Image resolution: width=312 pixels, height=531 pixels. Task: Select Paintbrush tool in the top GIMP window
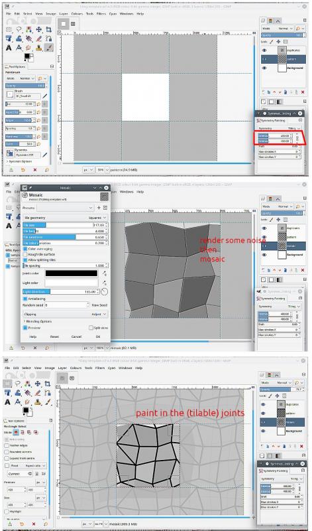(49, 47)
